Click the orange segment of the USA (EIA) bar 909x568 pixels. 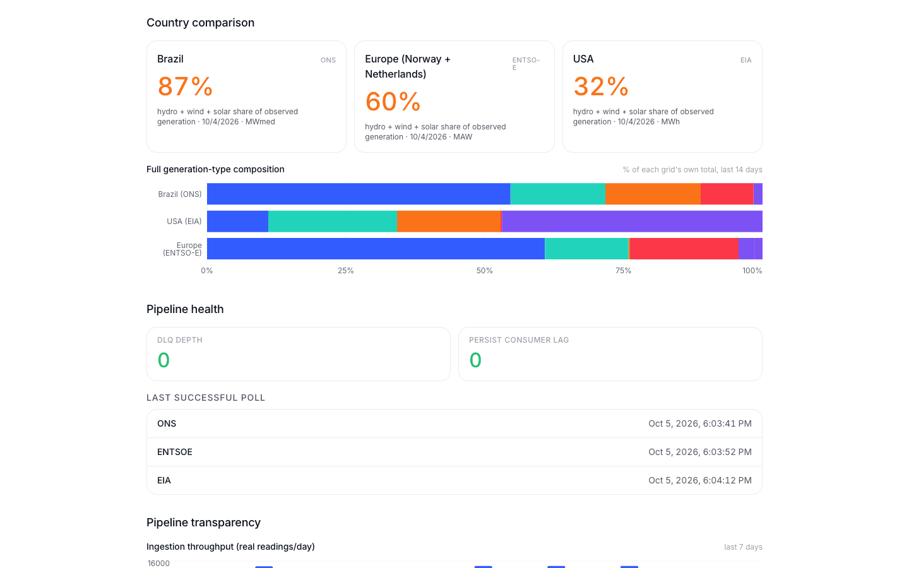pyautogui.click(x=449, y=222)
